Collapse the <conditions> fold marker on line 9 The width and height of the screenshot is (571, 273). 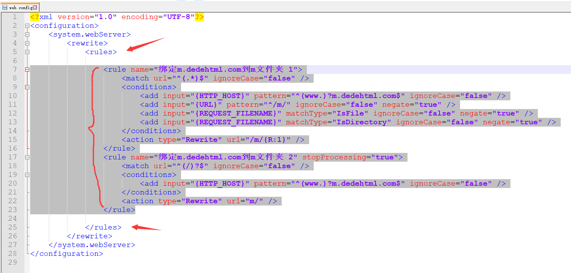[x=27, y=87]
